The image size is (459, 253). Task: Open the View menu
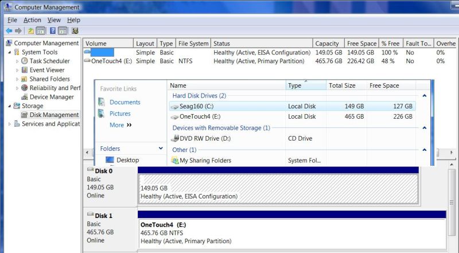pos(54,20)
